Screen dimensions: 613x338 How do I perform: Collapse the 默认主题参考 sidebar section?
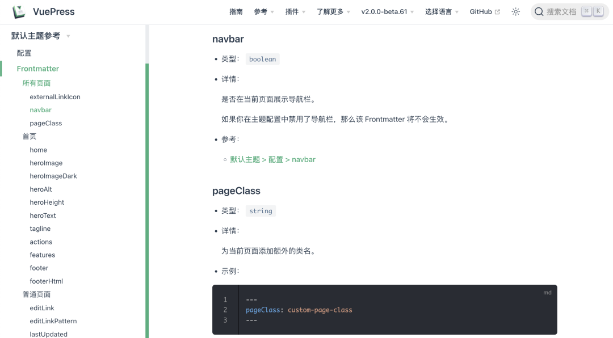click(x=41, y=36)
